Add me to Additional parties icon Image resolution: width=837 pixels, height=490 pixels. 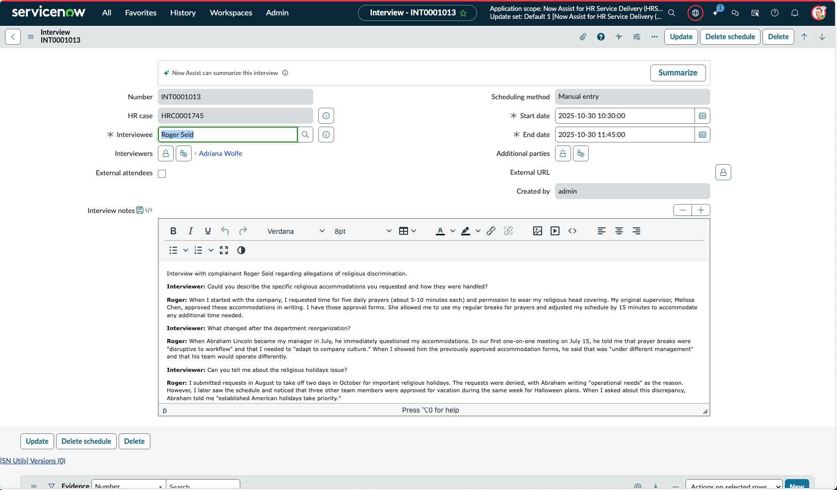click(581, 153)
